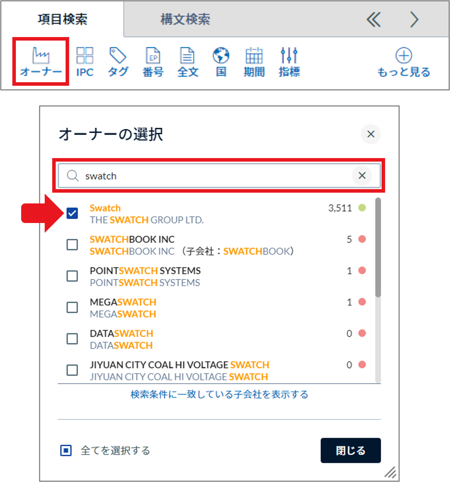Click the red dot in MEGASWATCH row
450x482 pixels.
tap(362, 302)
